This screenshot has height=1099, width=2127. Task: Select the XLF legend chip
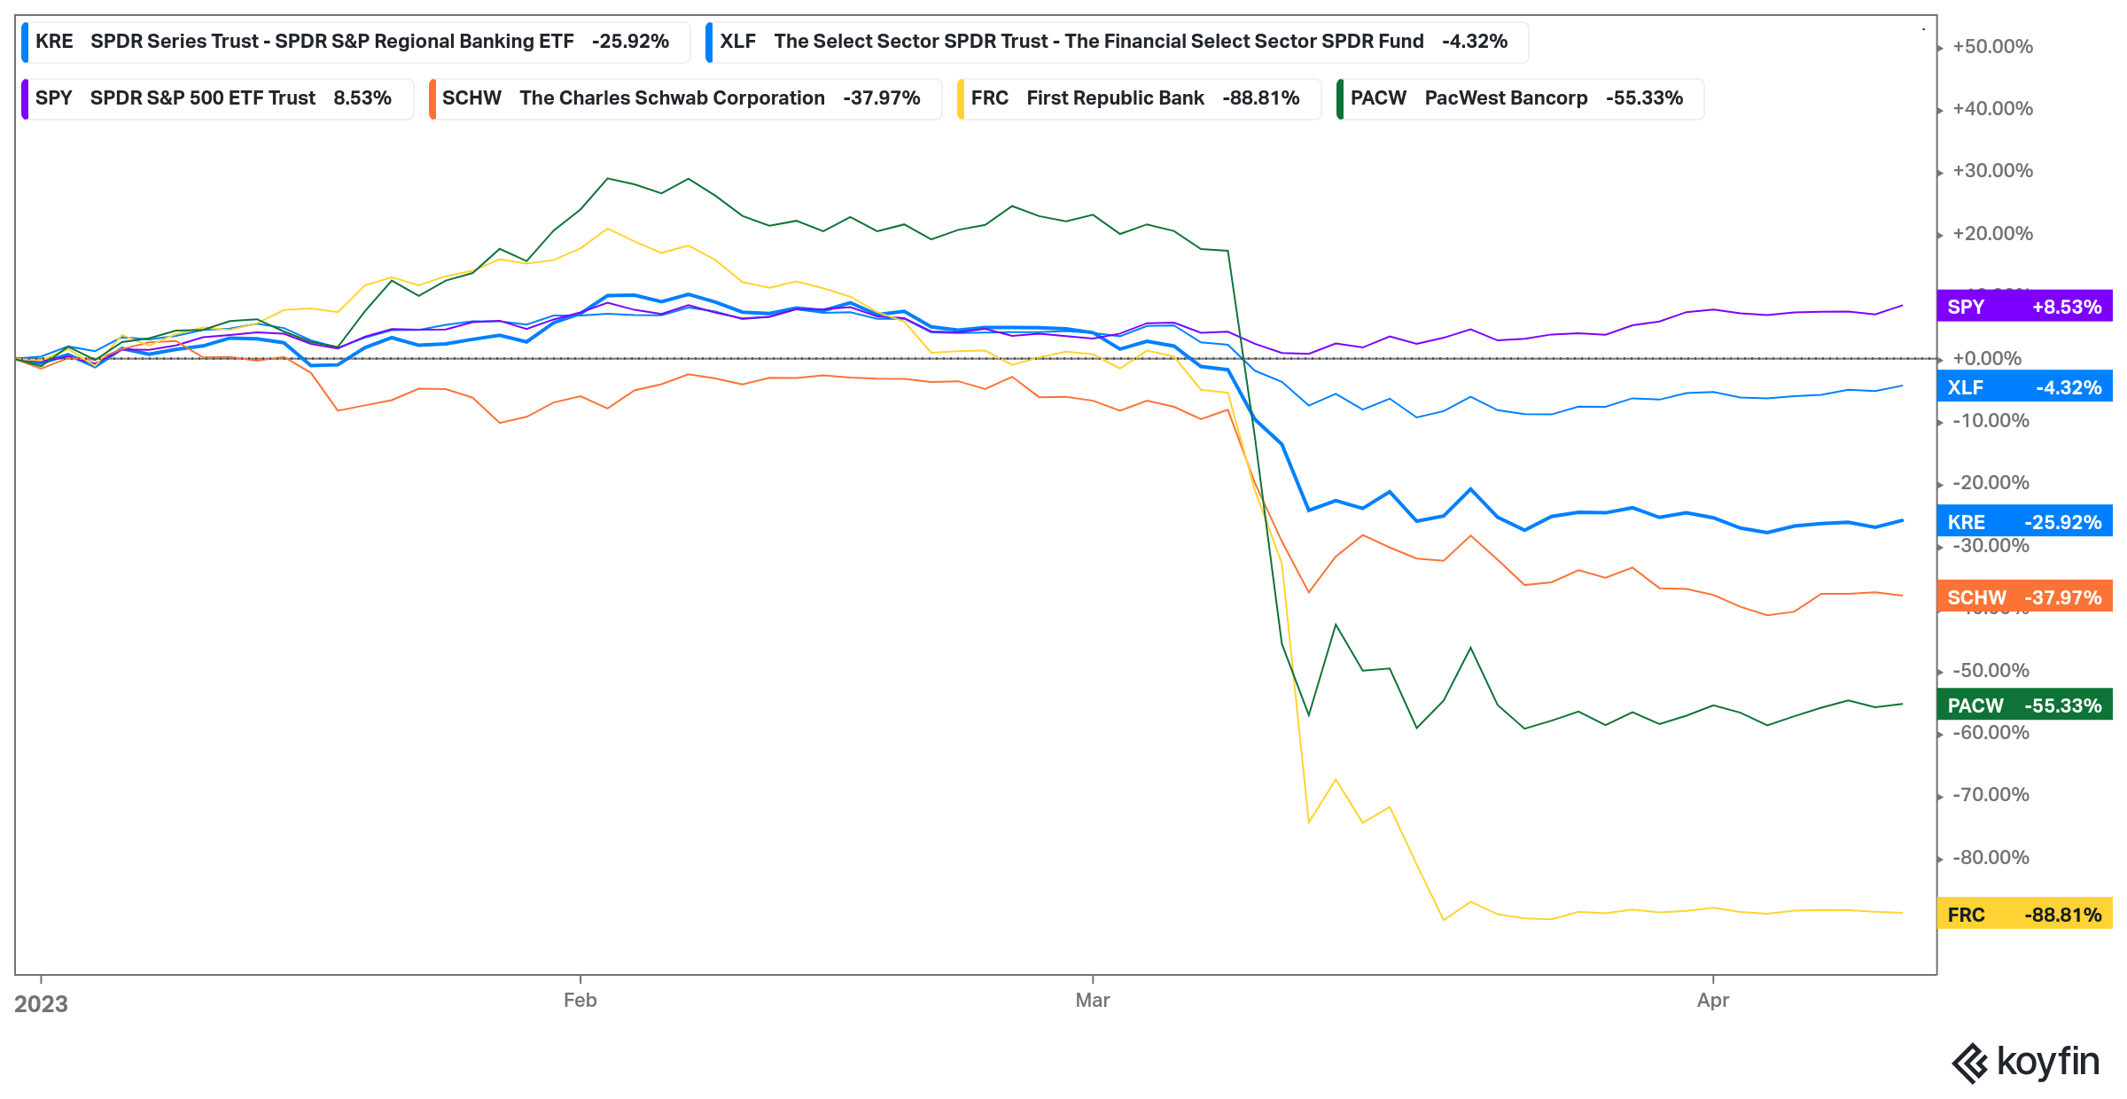1117,42
